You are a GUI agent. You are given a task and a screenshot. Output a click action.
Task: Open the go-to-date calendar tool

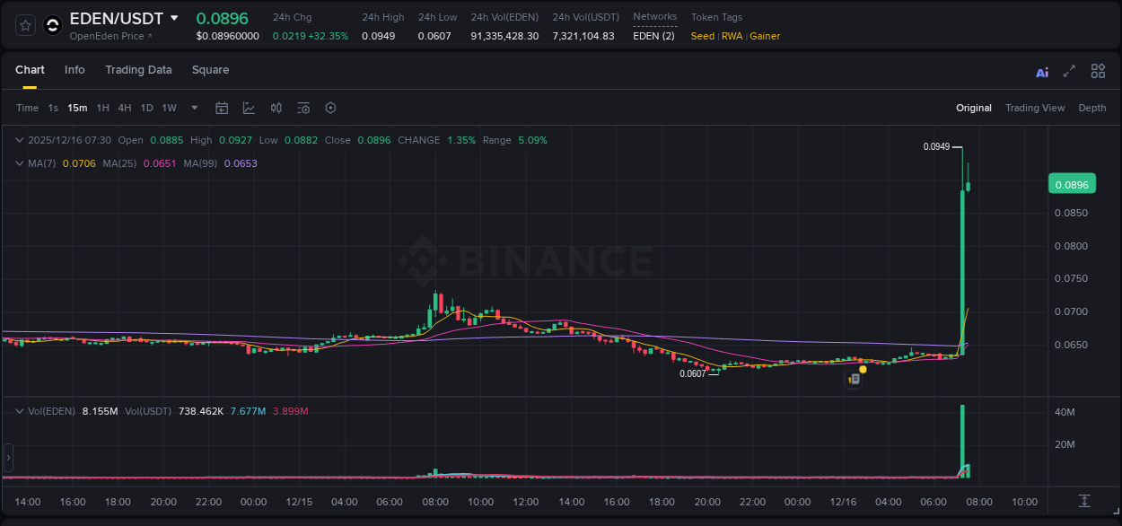(222, 108)
